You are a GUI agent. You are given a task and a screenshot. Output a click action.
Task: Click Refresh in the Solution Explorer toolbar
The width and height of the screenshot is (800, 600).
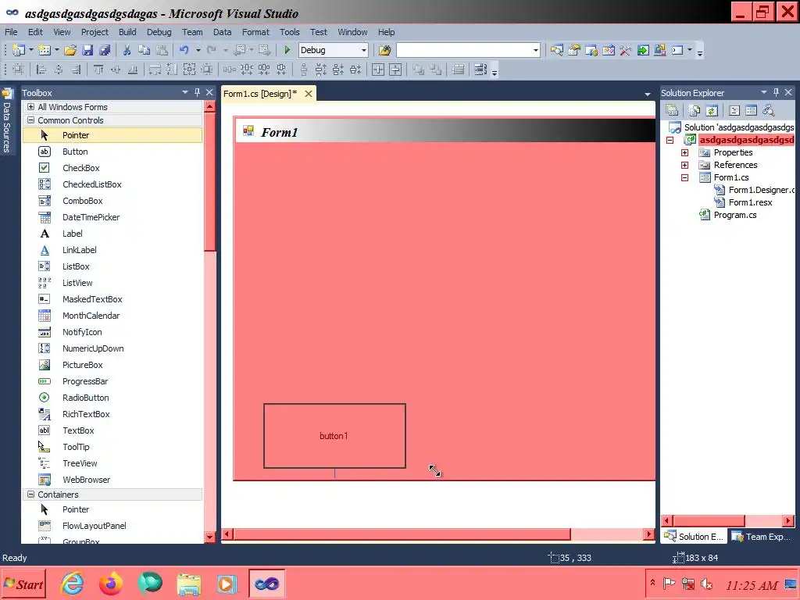coord(712,110)
